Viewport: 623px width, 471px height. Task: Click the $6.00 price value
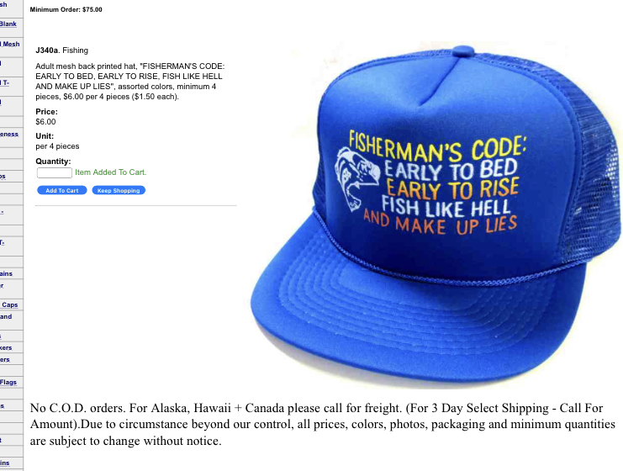click(45, 122)
